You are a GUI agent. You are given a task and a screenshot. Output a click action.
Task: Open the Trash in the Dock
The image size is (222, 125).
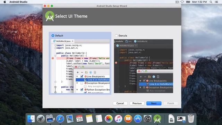[191, 119]
